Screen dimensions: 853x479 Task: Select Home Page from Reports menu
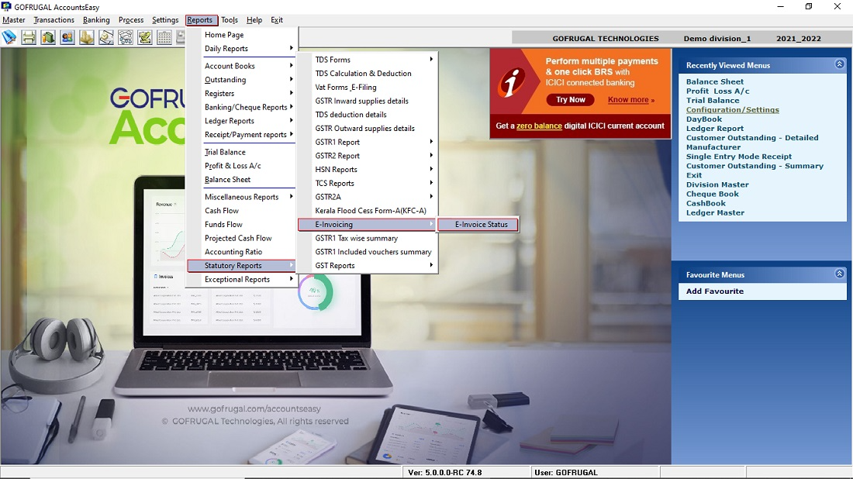point(241,35)
